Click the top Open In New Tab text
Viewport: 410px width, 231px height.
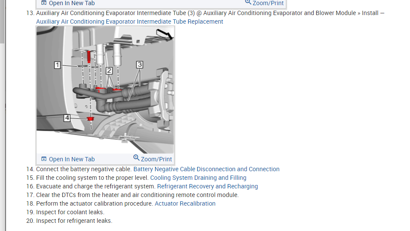point(72,3)
